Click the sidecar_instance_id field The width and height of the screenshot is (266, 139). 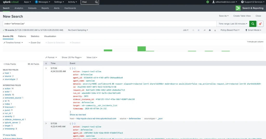pyautogui.click(x=14, y=119)
